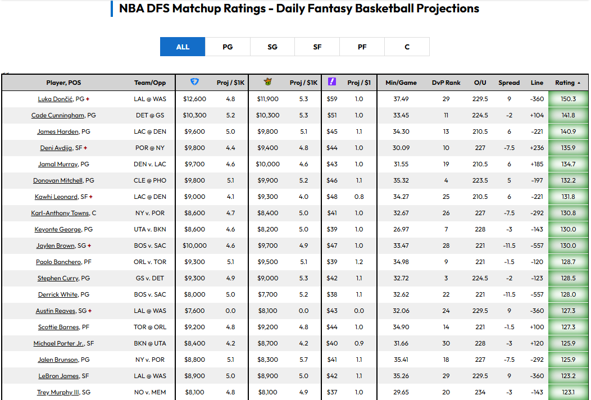This screenshot has height=400, width=591.
Task: Click injury plus icon next to Luka Dončić
Action: [88, 99]
